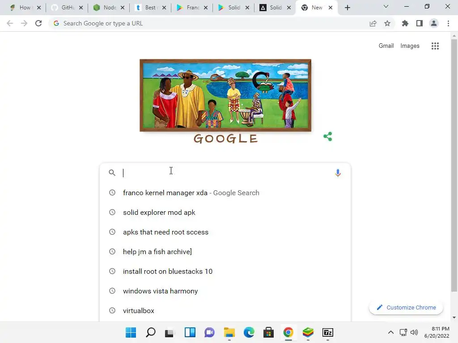Open Windows taskbar search
The height and width of the screenshot is (343, 458).
tap(151, 332)
